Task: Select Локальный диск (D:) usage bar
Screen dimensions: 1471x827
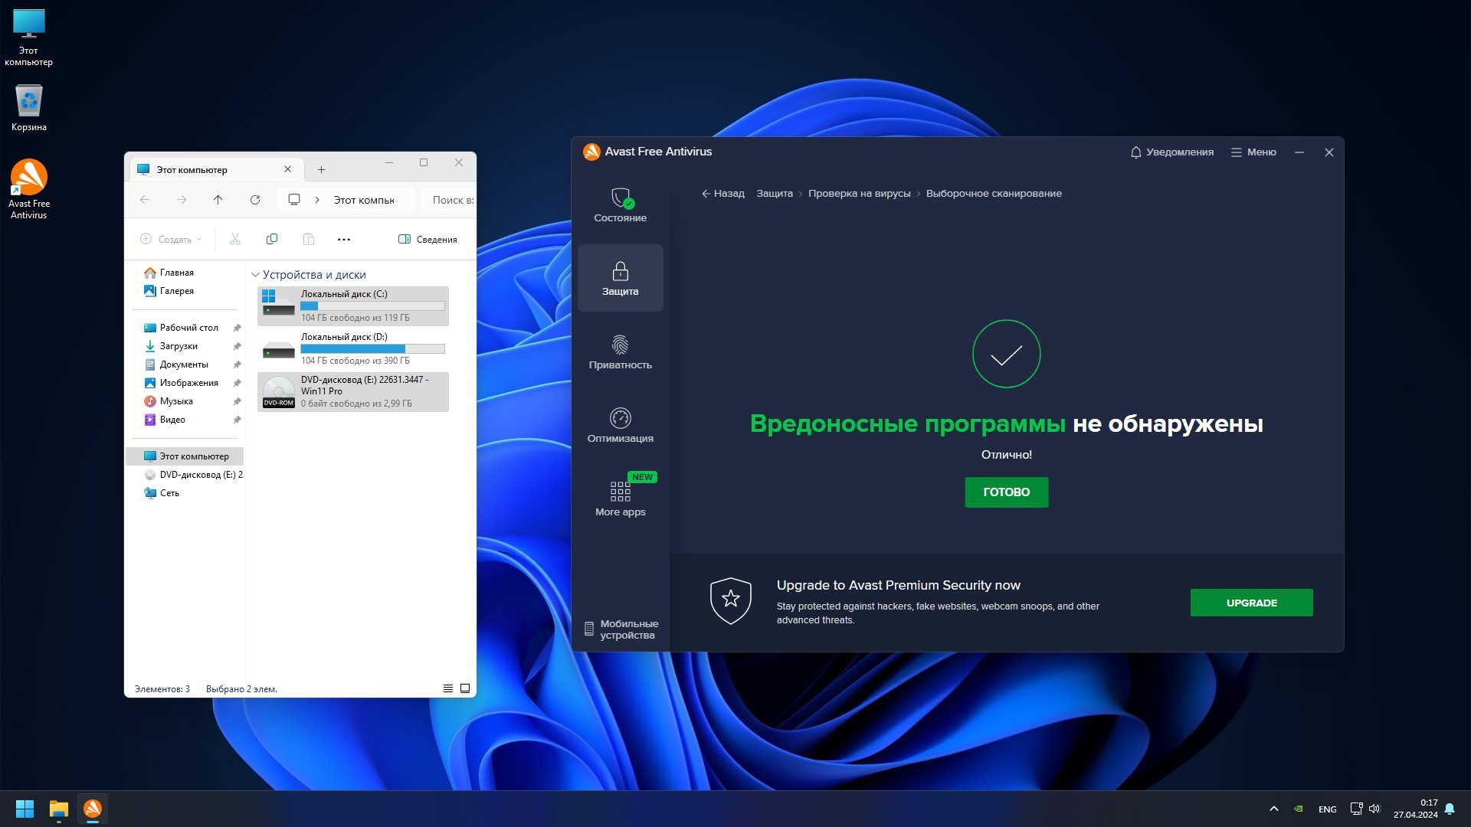Action: (x=372, y=349)
